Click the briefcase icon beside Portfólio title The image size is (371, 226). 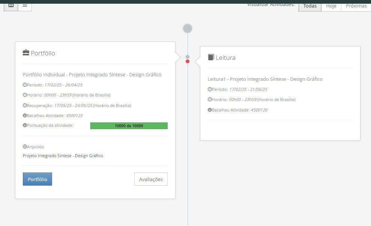point(26,53)
